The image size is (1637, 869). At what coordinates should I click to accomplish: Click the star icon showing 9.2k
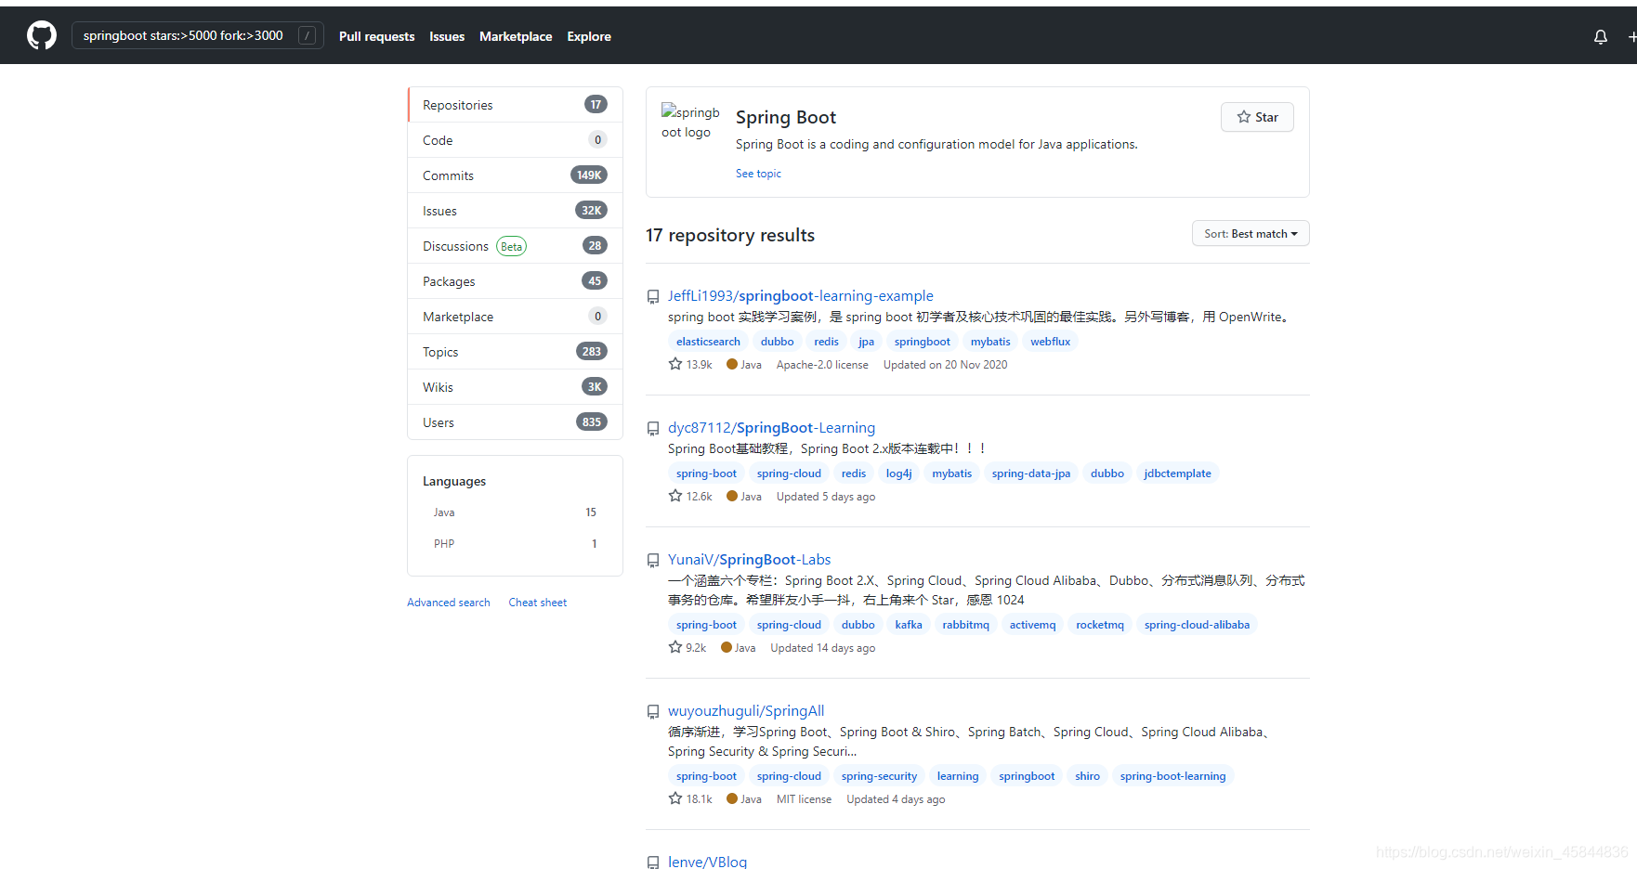(675, 647)
